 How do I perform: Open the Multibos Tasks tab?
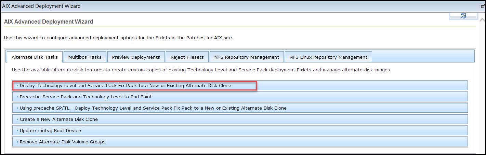click(85, 57)
